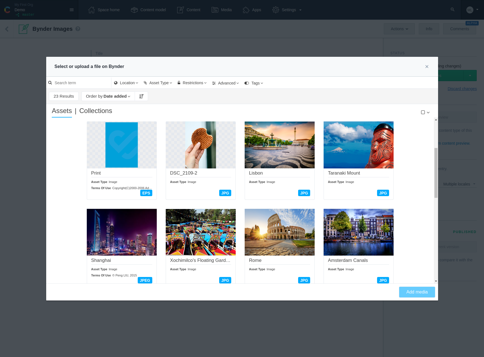Click the Discard changes link
The width and height of the screenshot is (484, 357).
pyautogui.click(x=462, y=89)
